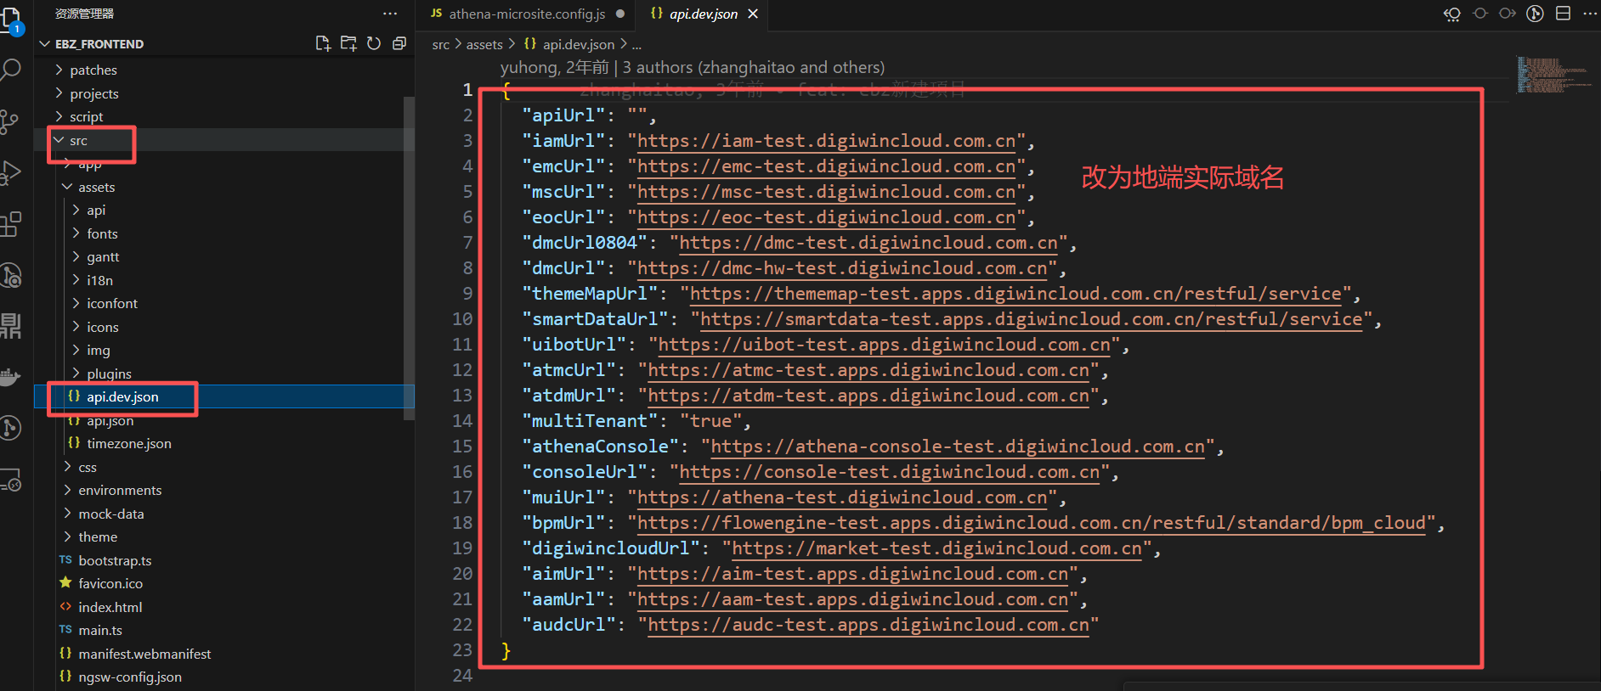Open the Extensions view
This screenshot has height=691, width=1601.
coord(10,225)
